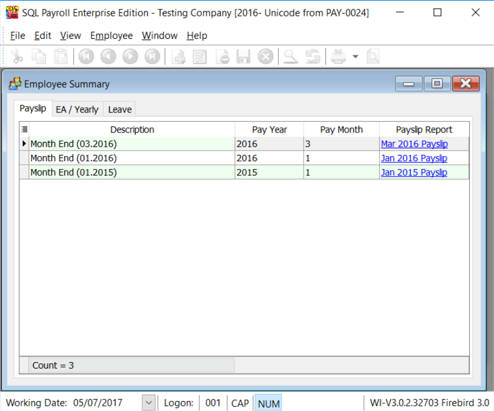Image resolution: width=494 pixels, height=411 pixels.
Task: Expand the Working Date dropdown
Action: coord(149,403)
